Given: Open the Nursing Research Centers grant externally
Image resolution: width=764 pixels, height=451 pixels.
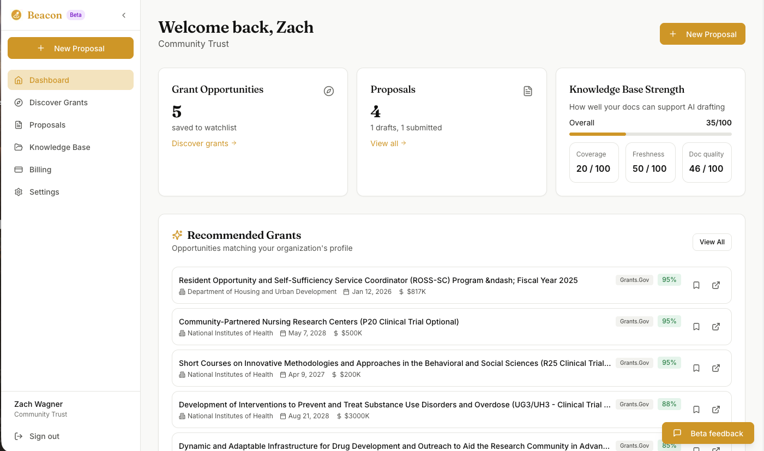Looking at the screenshot, I should (715, 326).
